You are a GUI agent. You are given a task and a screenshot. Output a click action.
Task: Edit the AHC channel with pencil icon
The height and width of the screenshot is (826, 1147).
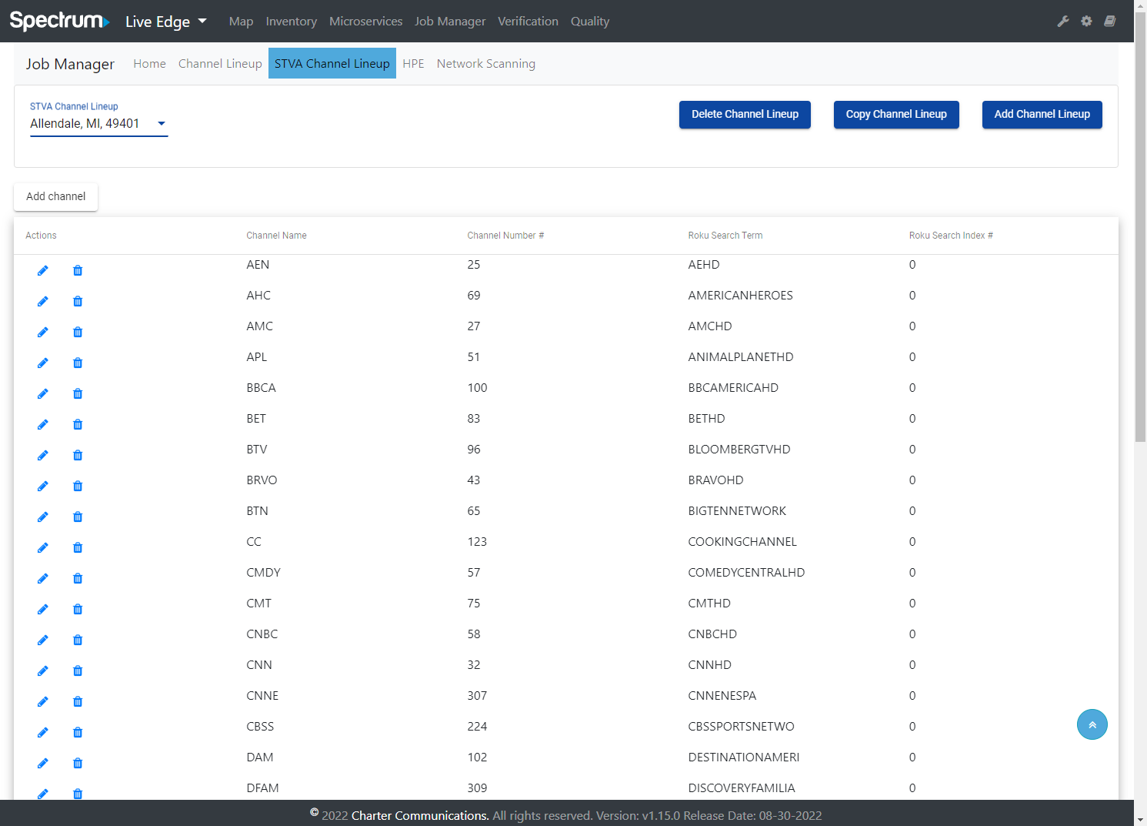[x=43, y=301]
